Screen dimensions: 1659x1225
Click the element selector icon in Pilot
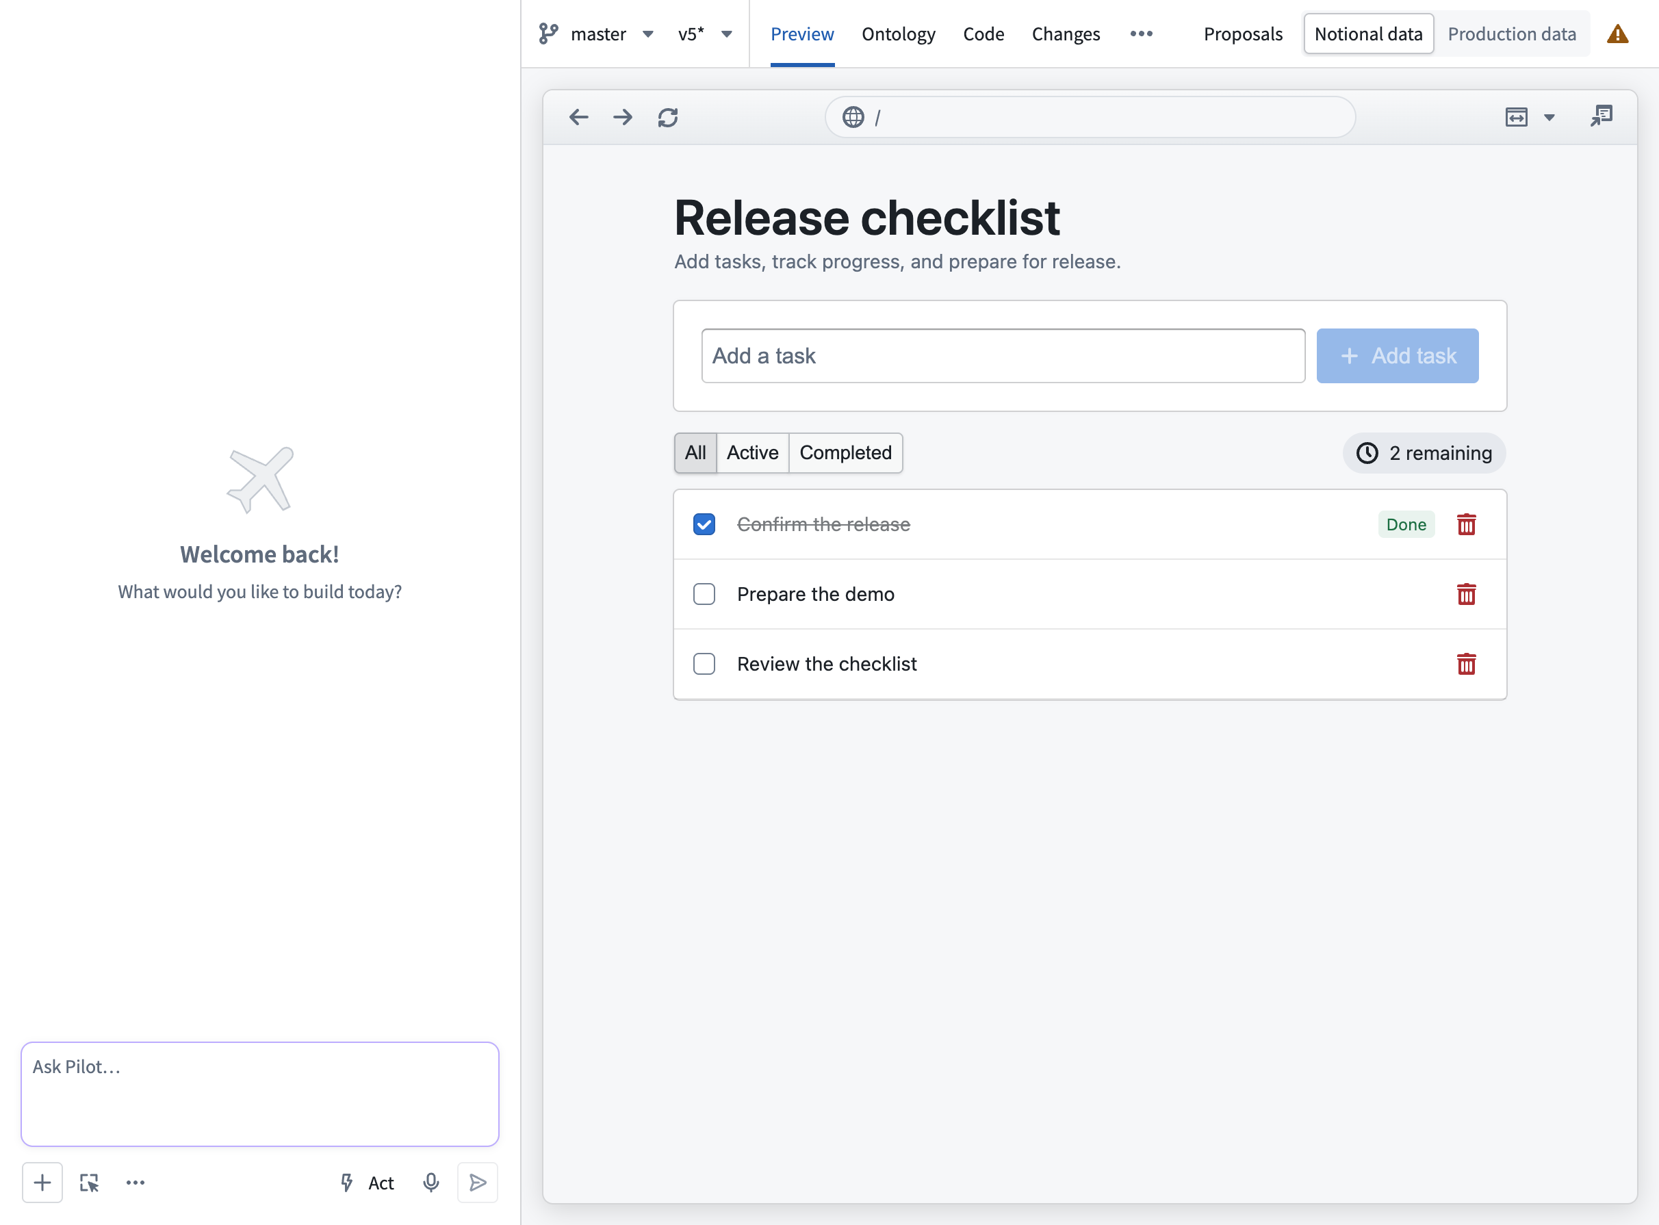pyautogui.click(x=89, y=1183)
